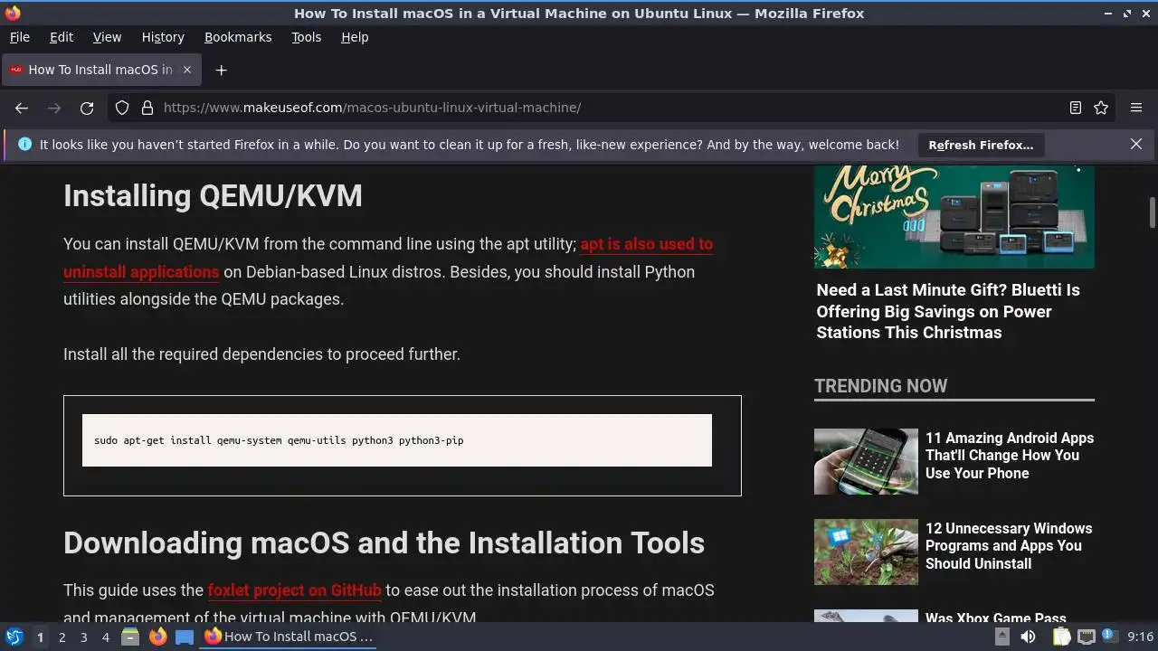This screenshot has height=651, width=1158.
Task: Click the sudo apt-get install code block
Action: click(397, 440)
